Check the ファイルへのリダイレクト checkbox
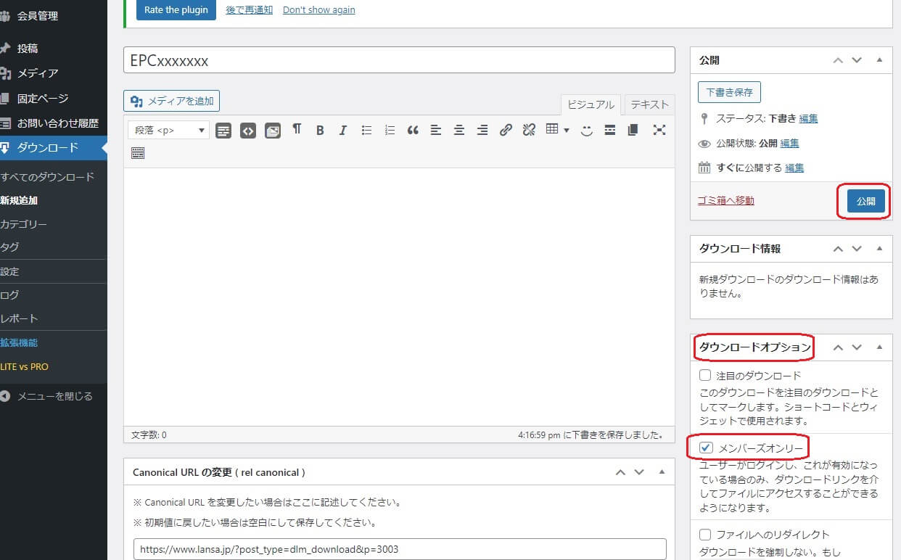 click(705, 535)
